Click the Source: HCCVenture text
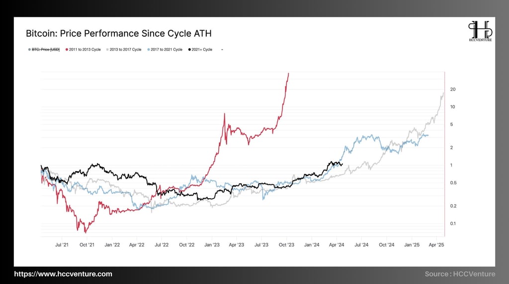This screenshot has width=509, height=284. tap(460, 274)
